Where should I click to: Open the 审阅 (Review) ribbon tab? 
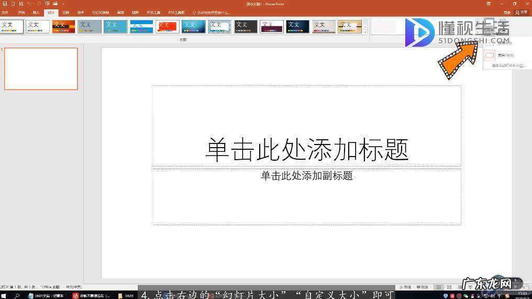(120, 13)
